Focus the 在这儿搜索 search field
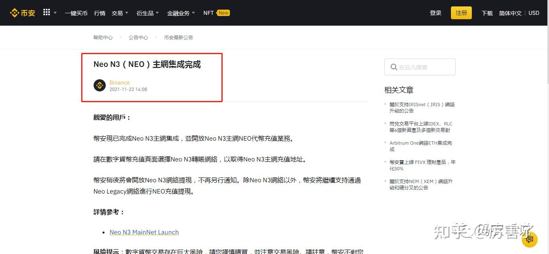Image resolution: width=549 pixels, height=254 pixels. [x=420, y=67]
